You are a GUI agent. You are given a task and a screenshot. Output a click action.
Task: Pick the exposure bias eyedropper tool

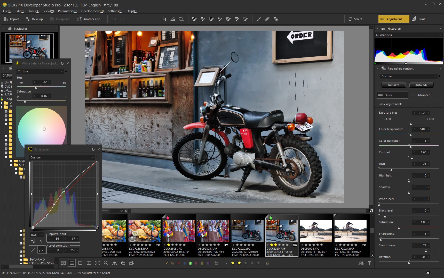pos(194,19)
